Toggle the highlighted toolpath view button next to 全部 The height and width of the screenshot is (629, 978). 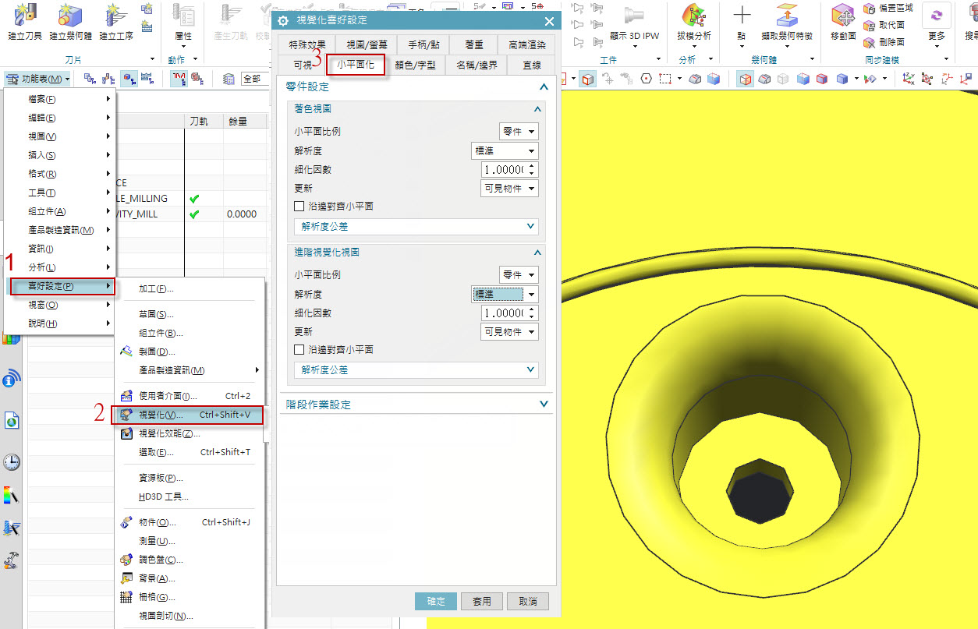click(x=179, y=78)
